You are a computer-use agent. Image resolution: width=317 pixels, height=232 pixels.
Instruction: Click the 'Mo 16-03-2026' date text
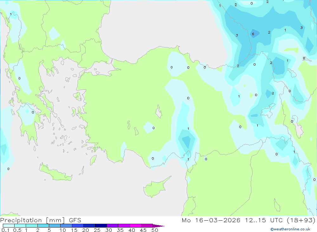[x=211, y=220]
